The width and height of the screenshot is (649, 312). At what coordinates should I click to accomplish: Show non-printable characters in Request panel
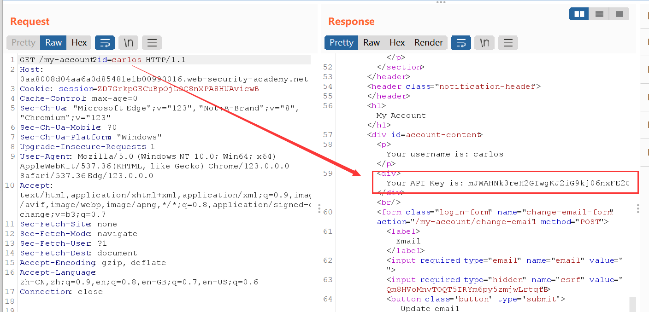pos(128,43)
